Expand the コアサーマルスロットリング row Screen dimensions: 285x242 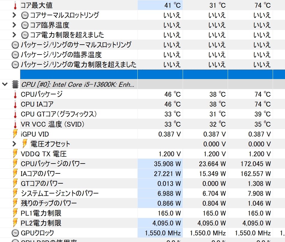pos(14,15)
